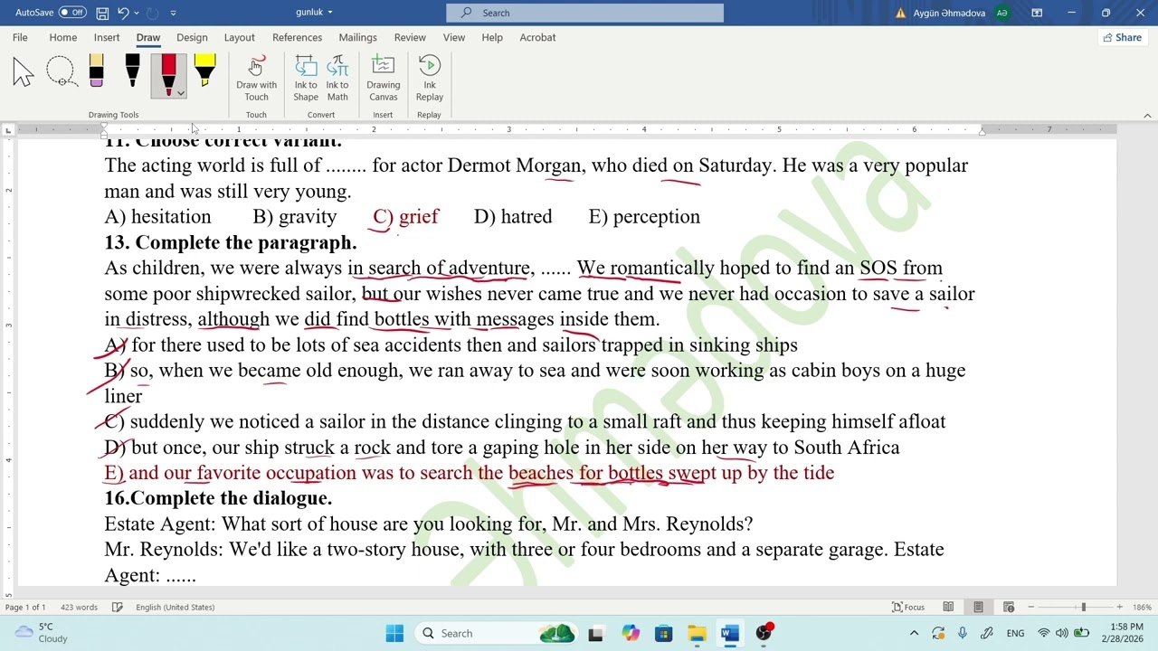Switch the ENG input language indicator
The width and height of the screenshot is (1158, 651).
1015,633
